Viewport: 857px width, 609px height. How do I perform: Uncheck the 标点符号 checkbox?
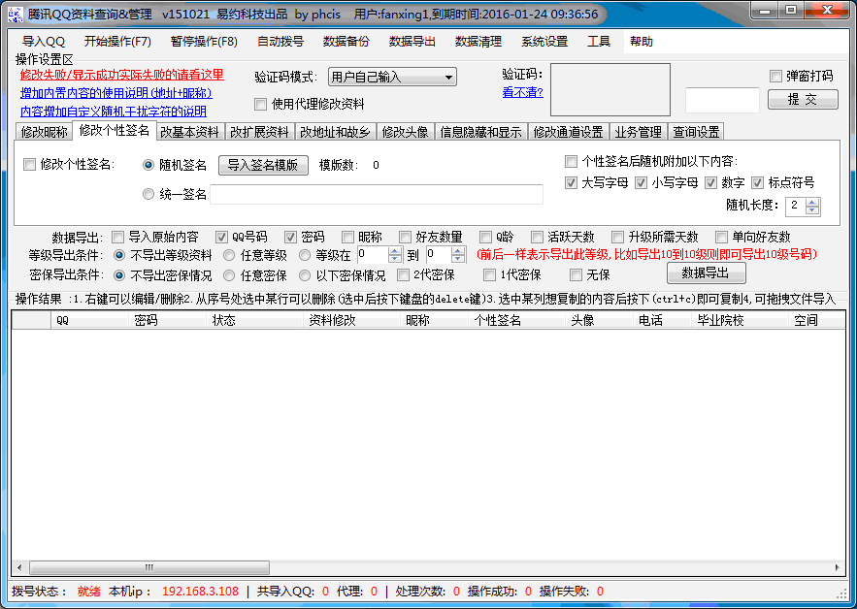(758, 183)
